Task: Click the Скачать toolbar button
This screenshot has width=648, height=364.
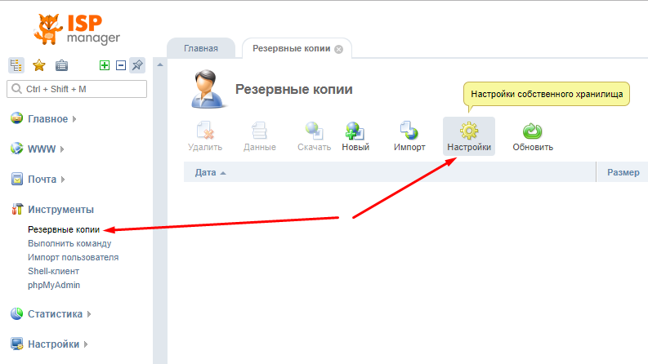Action: 314,136
